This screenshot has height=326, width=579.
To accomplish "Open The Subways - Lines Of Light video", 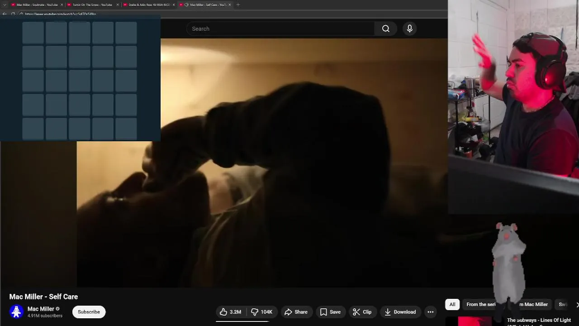I will tap(539, 321).
